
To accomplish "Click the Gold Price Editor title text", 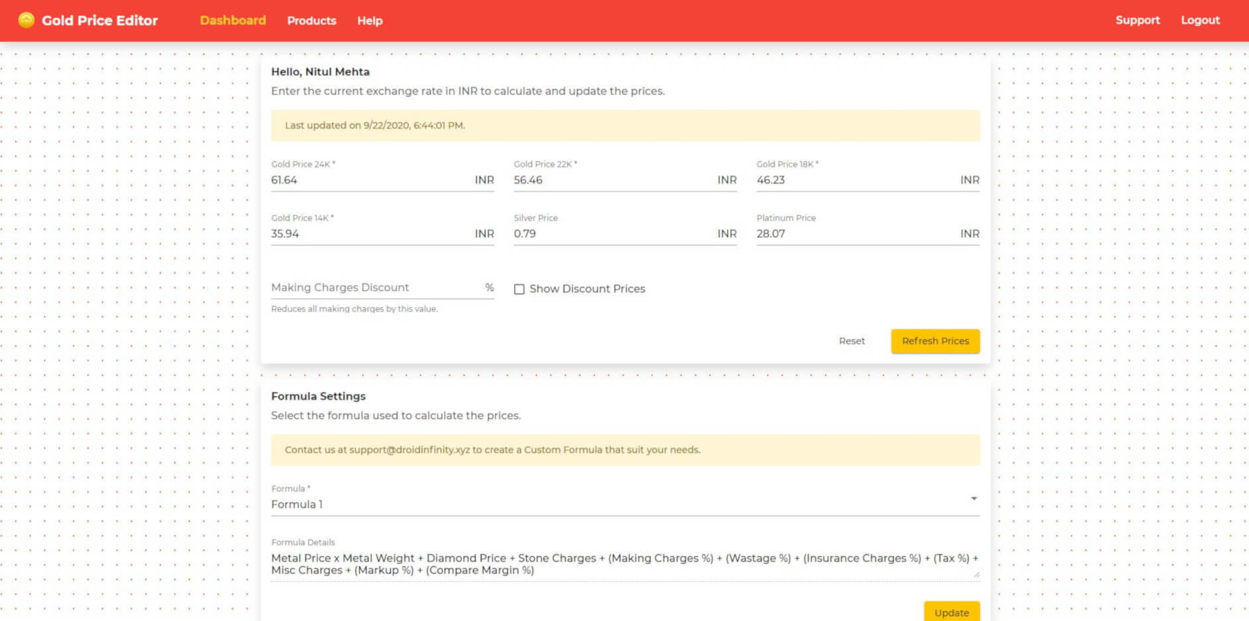I will point(100,21).
